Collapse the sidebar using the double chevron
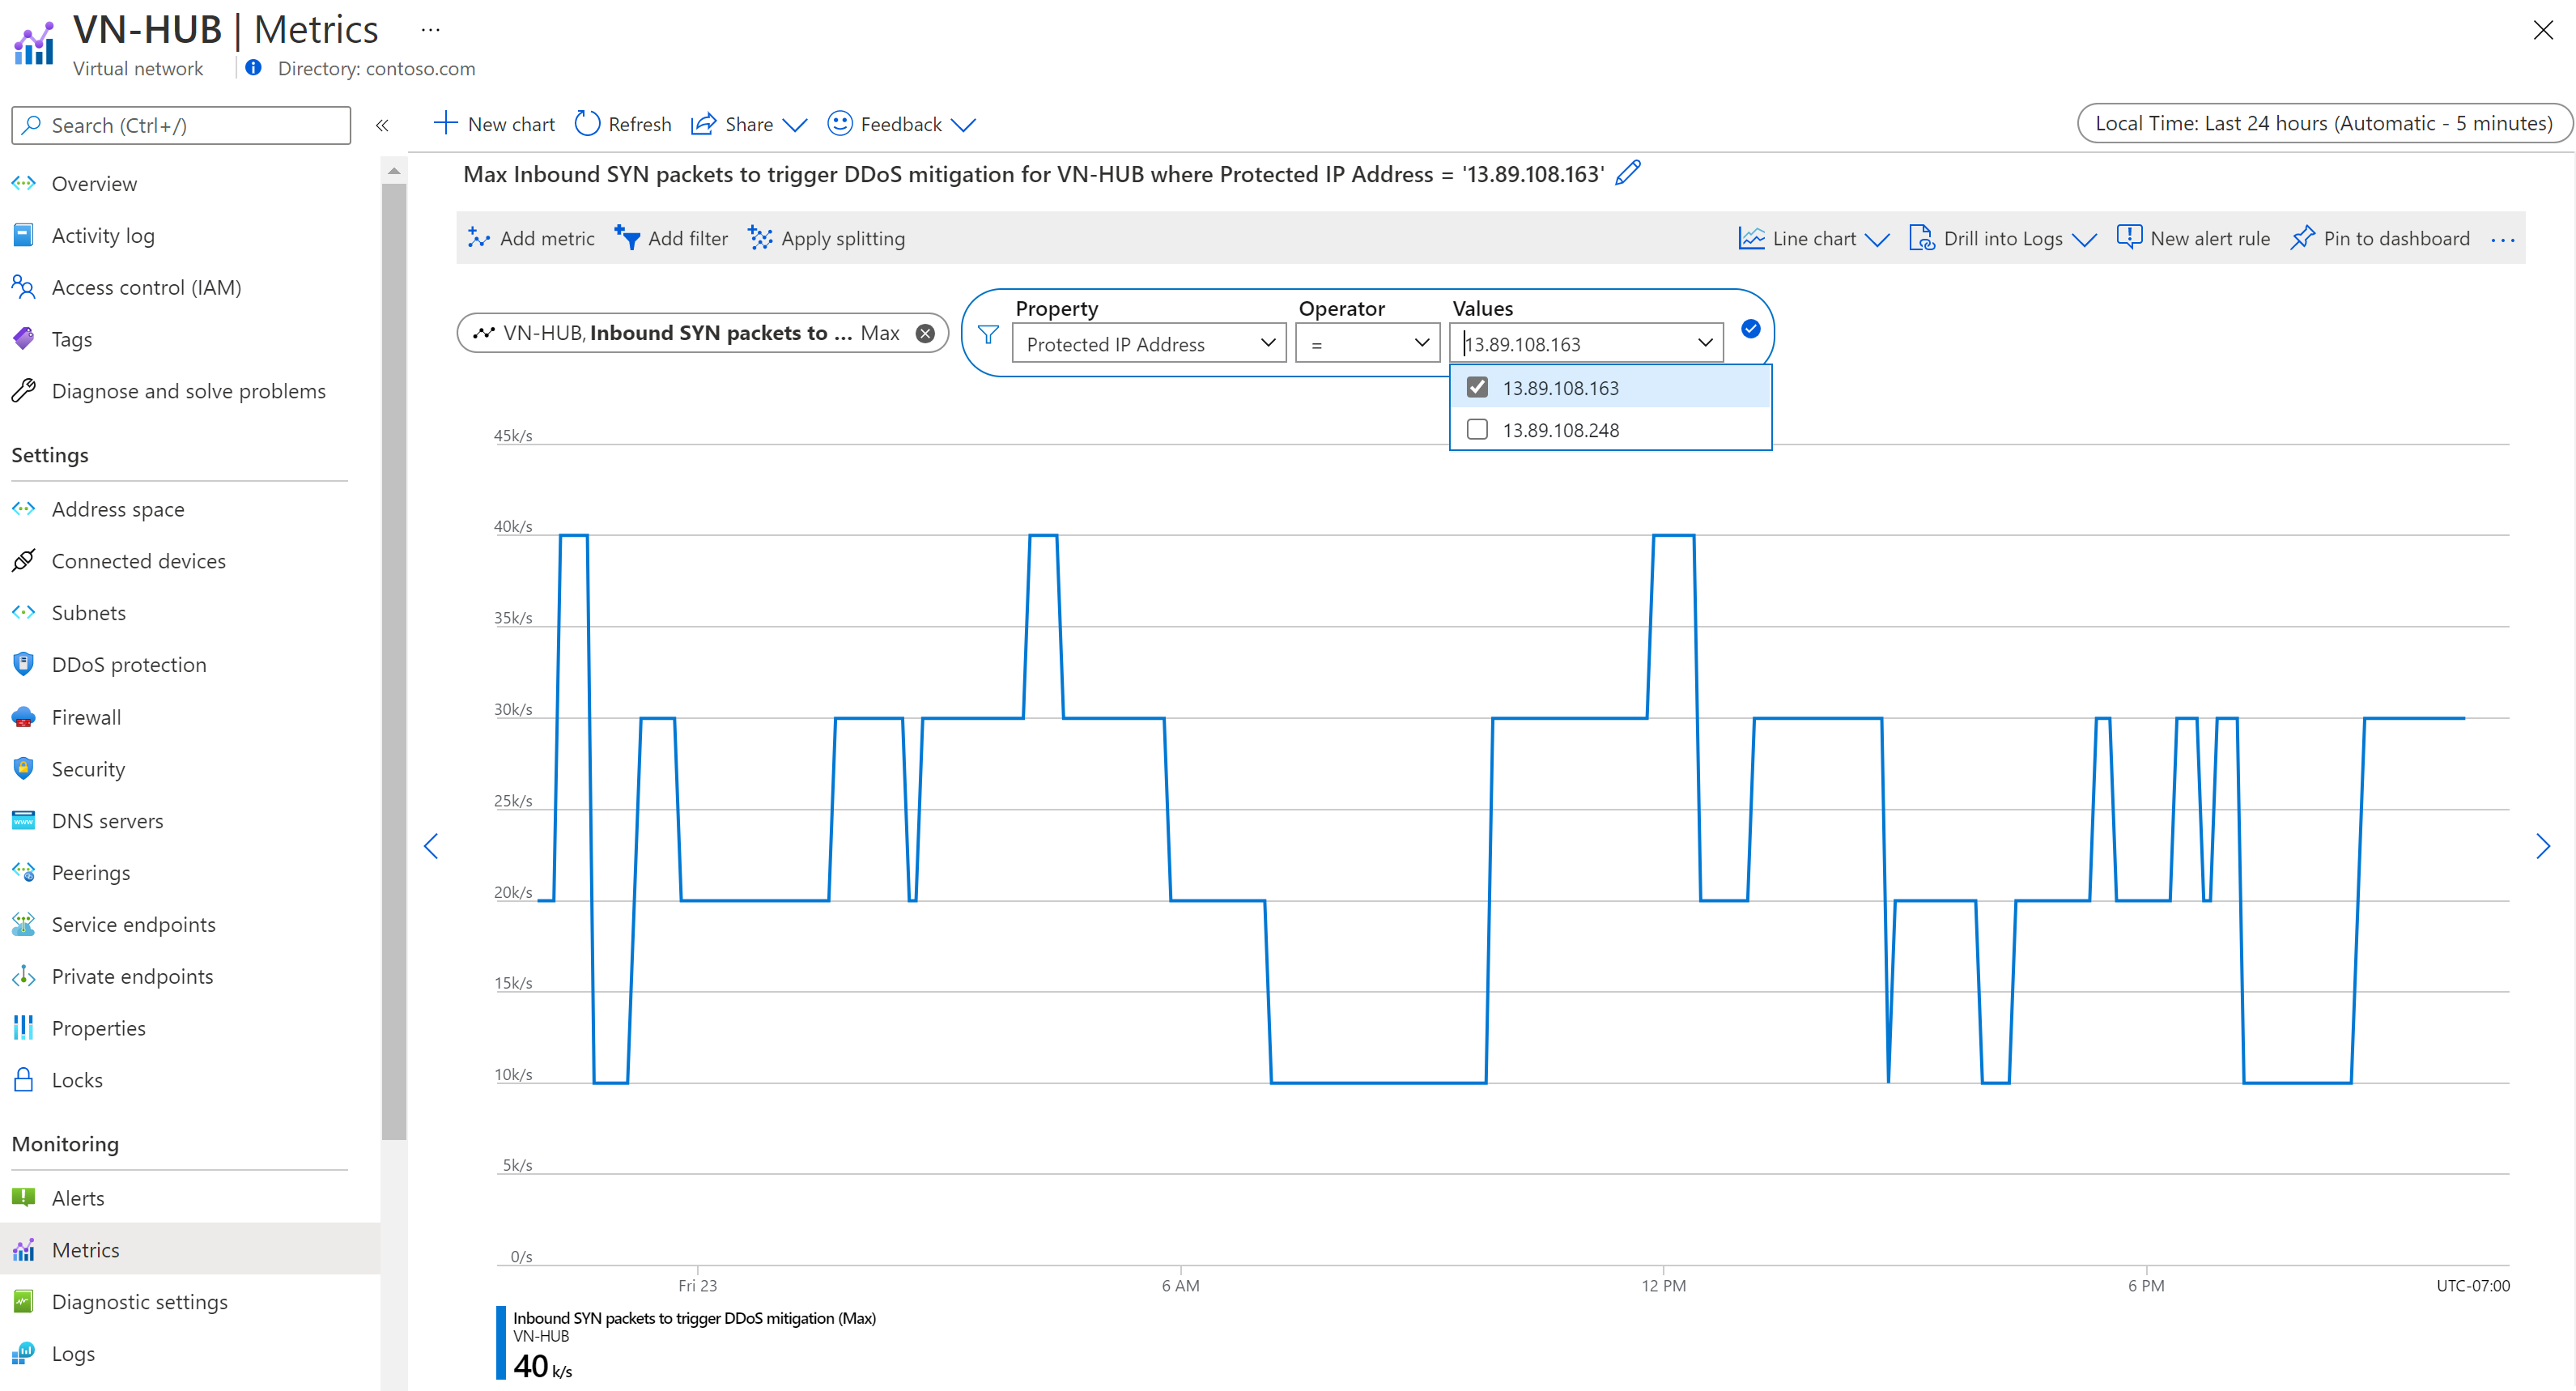Screen dimensions: 2576x1391 pos(382,125)
